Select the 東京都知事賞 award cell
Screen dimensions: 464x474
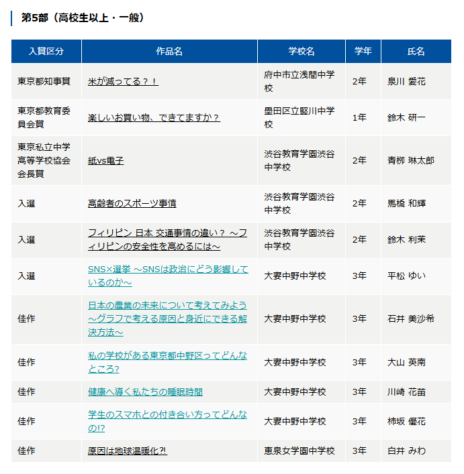44,81
